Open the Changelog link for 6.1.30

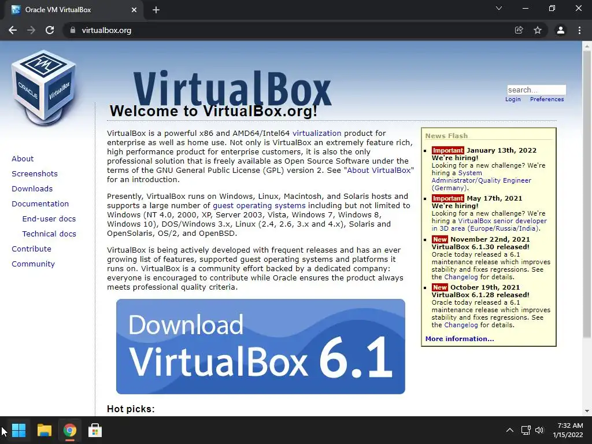point(461,277)
